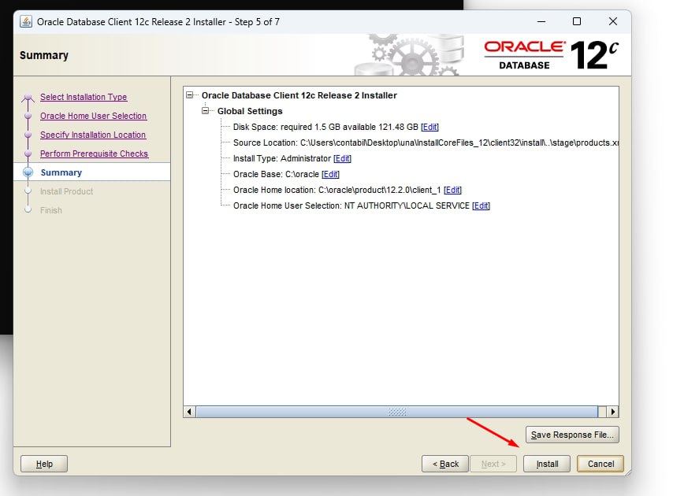Go to the Oracle Home User Selection step
Screen dimensions: 673x496
[x=94, y=116]
